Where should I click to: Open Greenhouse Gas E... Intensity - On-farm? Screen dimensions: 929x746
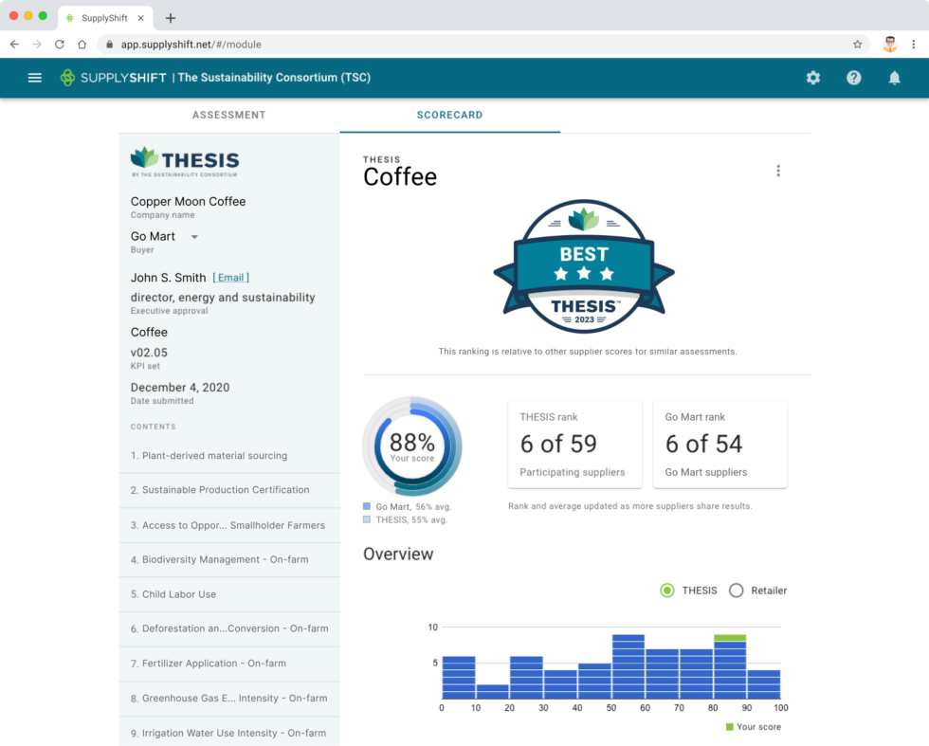(229, 698)
